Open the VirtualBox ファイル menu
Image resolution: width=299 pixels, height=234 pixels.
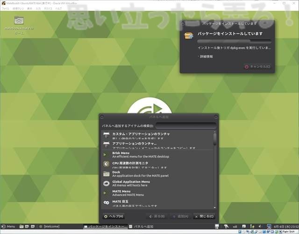(5, 8)
